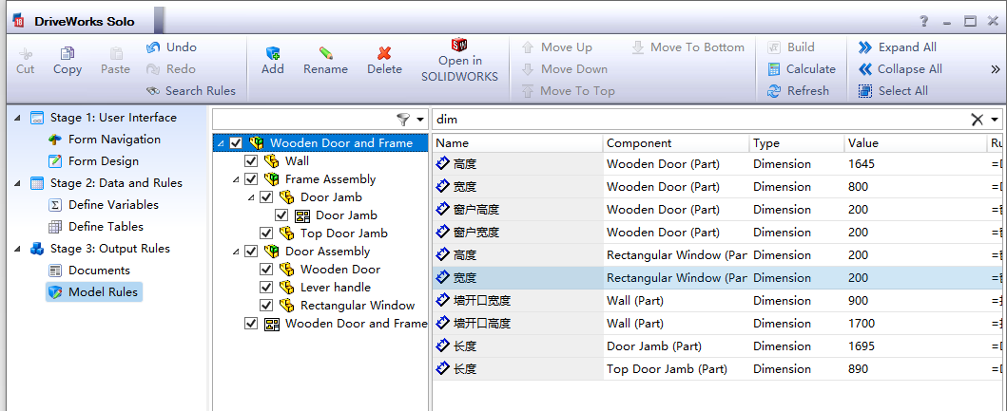Toggle the Wooden Door and Frame root checkbox
Screen dimensions: 1007x411
tap(236, 143)
